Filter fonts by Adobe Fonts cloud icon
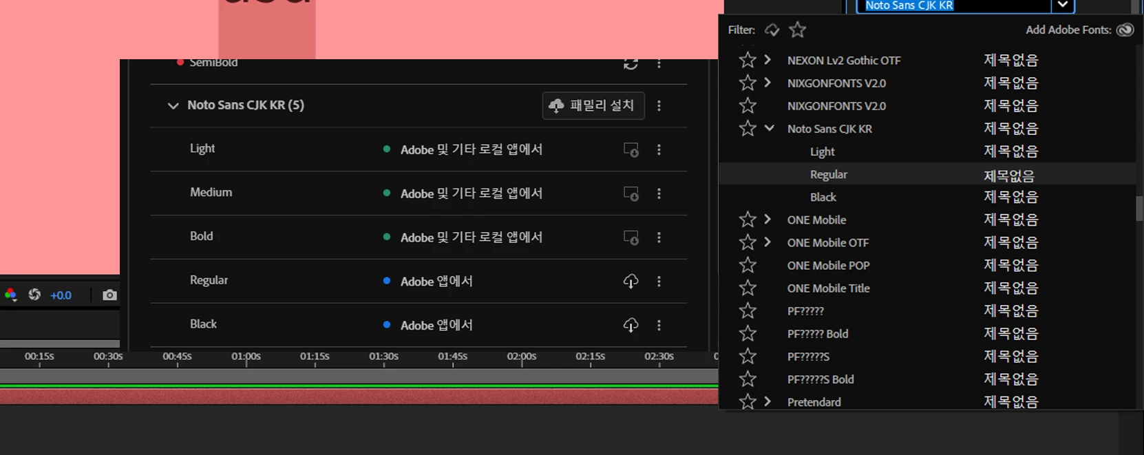 (772, 30)
